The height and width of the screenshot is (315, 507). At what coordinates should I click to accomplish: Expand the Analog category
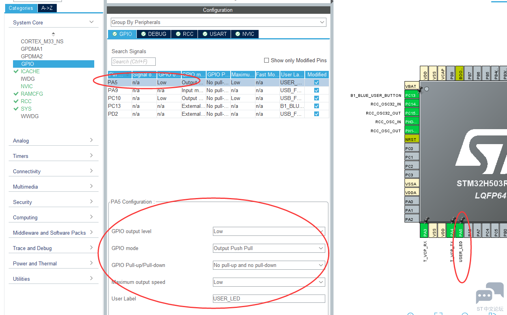(x=91, y=140)
